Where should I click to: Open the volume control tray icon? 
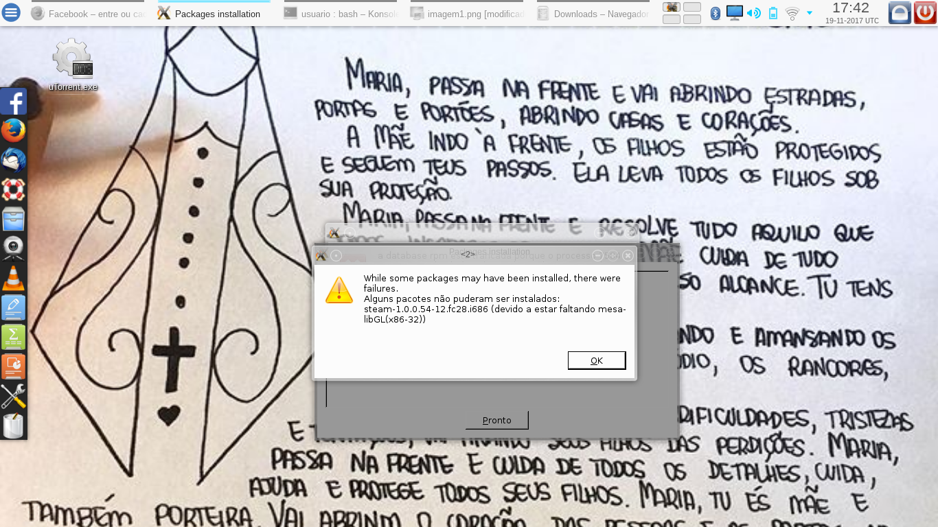click(754, 13)
